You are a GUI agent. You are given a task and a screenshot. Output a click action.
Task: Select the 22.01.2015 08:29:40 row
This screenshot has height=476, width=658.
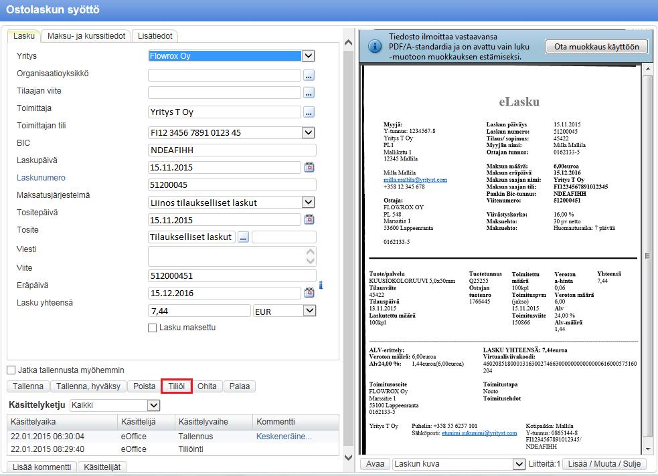[x=173, y=449]
